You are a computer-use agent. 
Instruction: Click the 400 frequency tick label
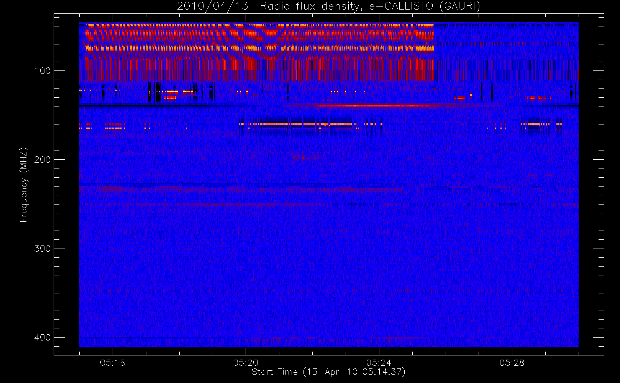[42, 337]
